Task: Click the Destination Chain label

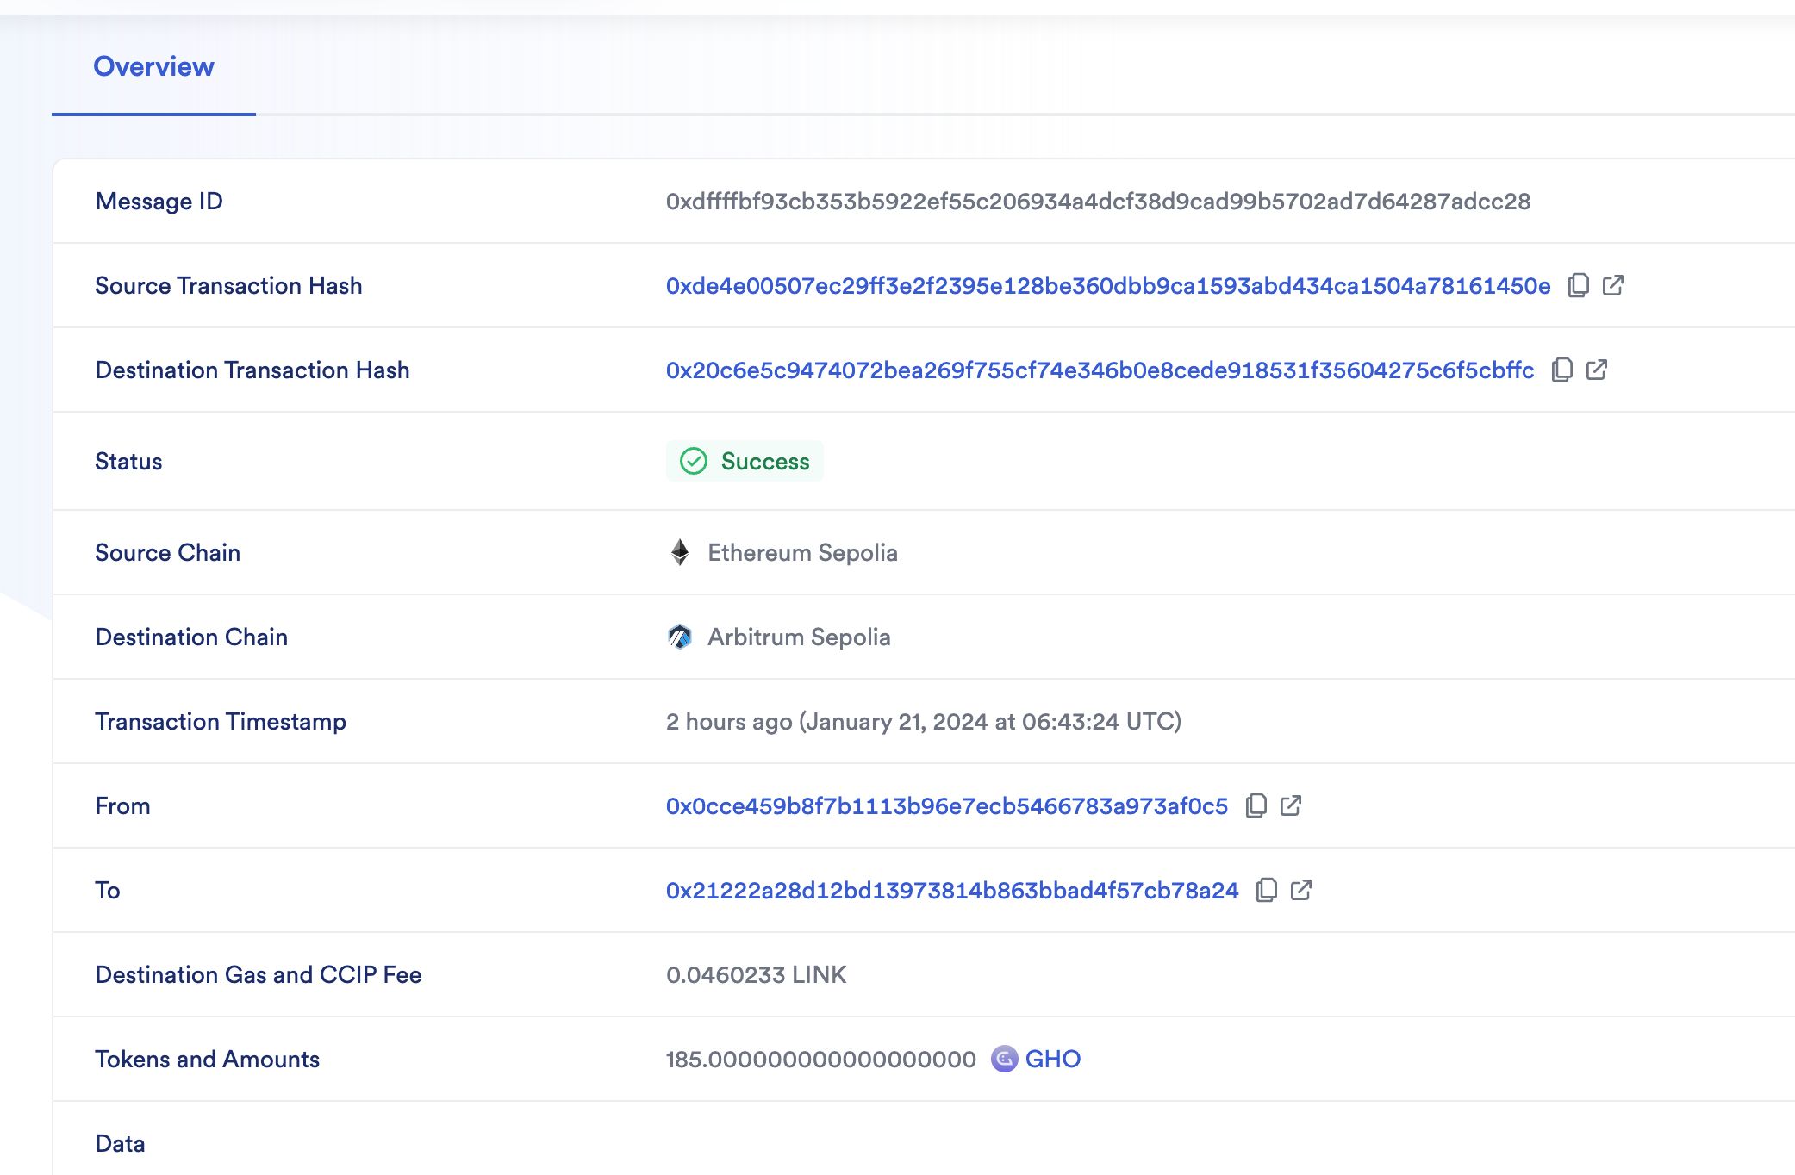Action: [x=191, y=637]
